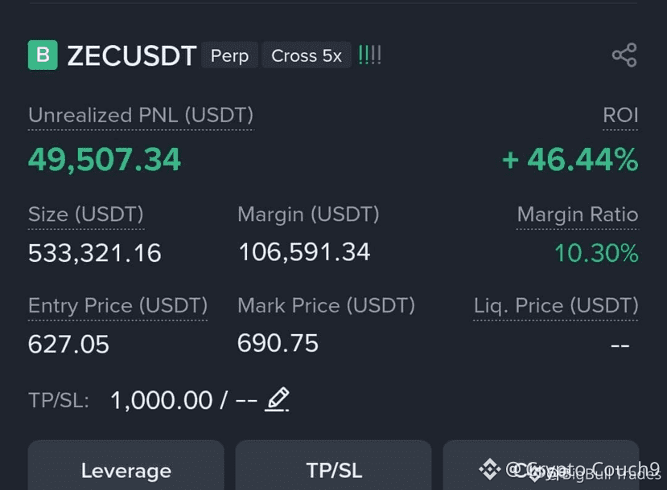
Task: Tap the Margin (USDT) label
Action: (x=308, y=214)
